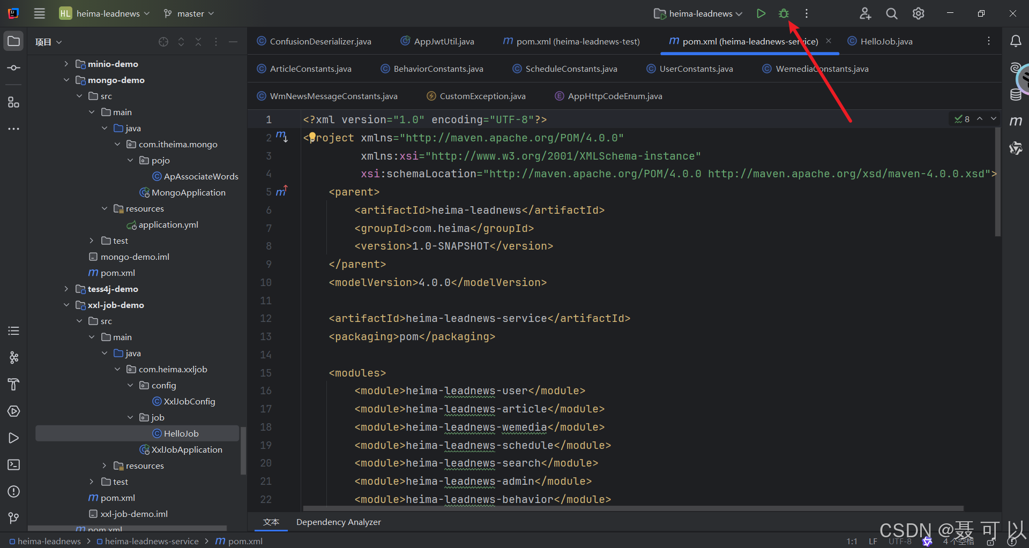Expand the tess4j-demo module

click(66, 289)
